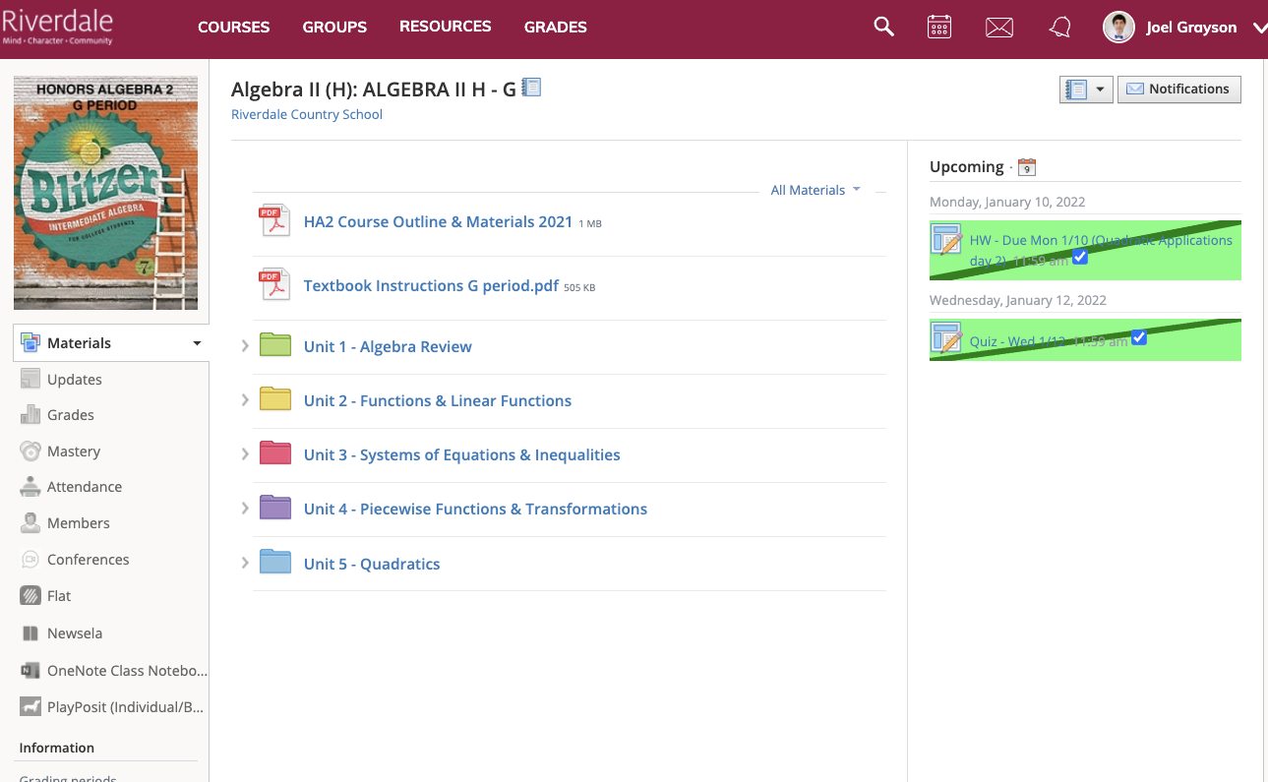
Task: Click the Notifications button
Action: (x=1179, y=90)
